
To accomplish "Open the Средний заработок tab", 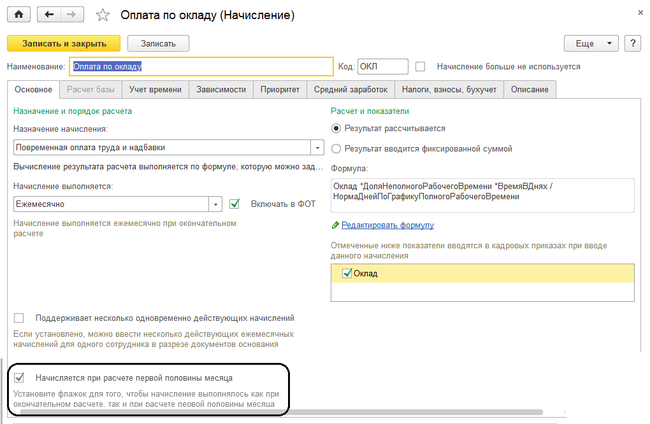I will [350, 89].
